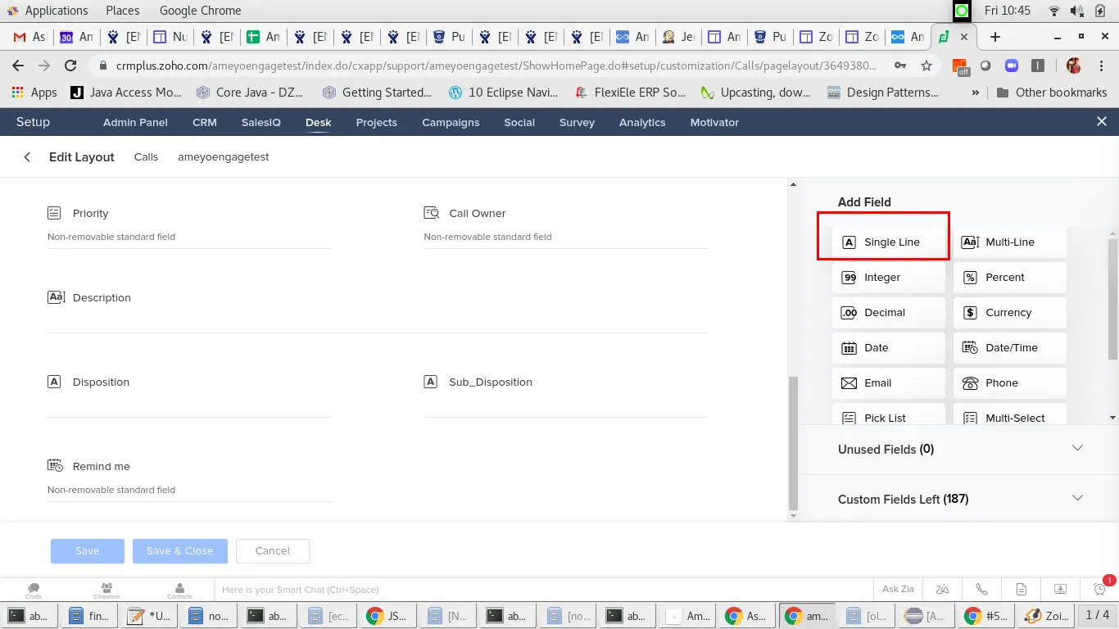
Task: Open the Places menu in the top panel
Action: (123, 11)
